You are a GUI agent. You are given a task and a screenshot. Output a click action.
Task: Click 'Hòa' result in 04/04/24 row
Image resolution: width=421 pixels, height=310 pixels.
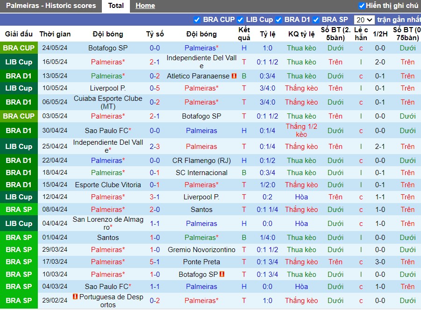coord(301,223)
